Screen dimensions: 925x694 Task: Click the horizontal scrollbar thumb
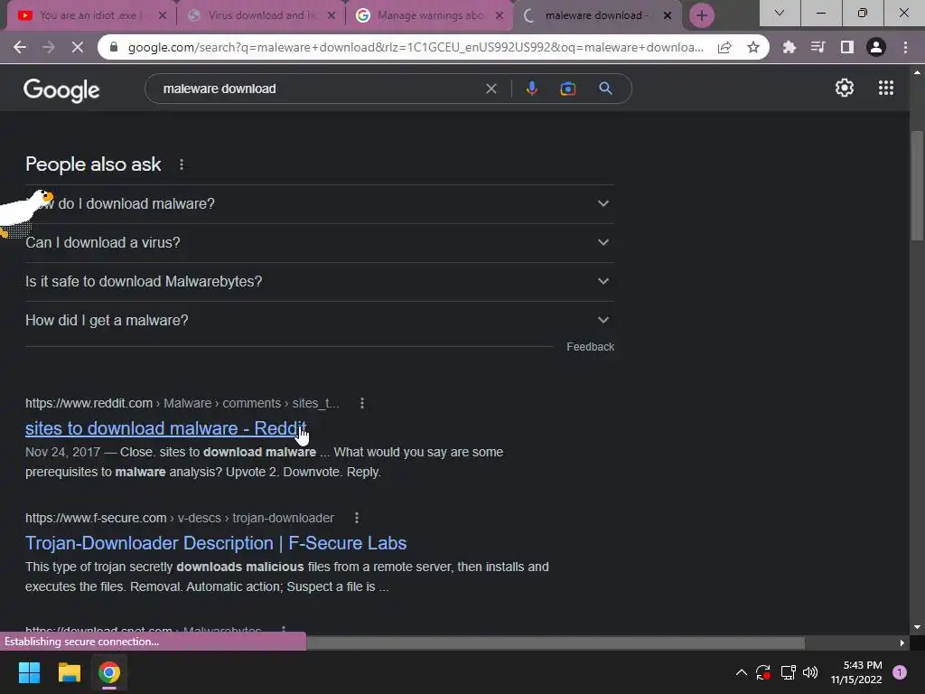(556, 642)
